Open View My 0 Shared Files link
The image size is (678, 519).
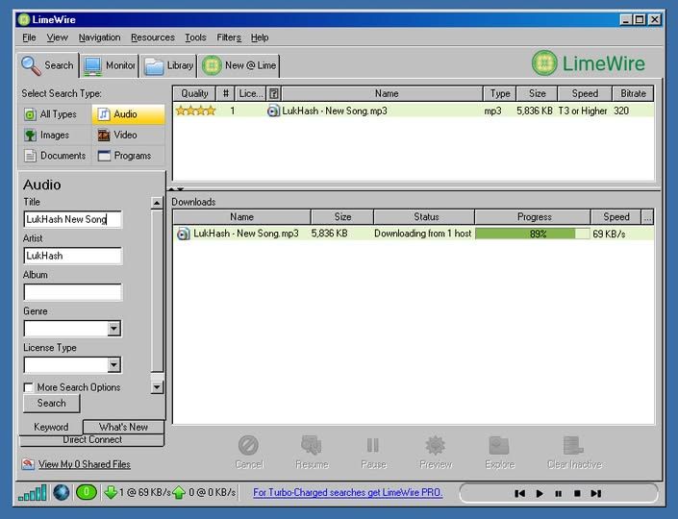pyautogui.click(x=85, y=464)
